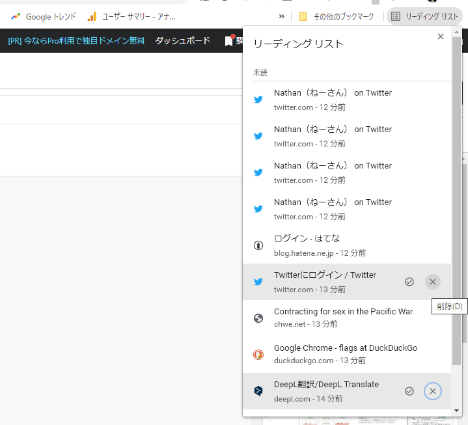Screen dimensions: 468x425
Task: Open the ログイン - はてな reading list entry
Action: [347, 245]
